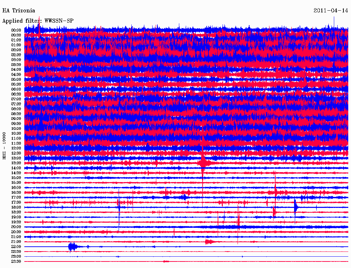Image resolution: width=351 pixels, height=268 pixels.
Task: Select the 15:00 time label
Action: click(16, 178)
